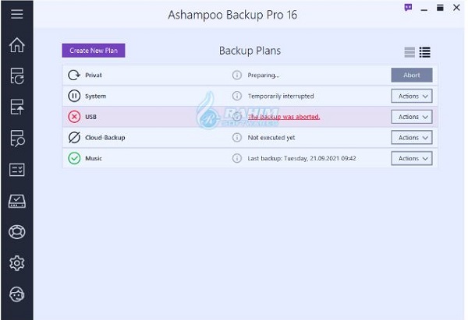Image resolution: width=468 pixels, height=320 pixels.
Task: Expand Actions dropdown for USB plan
Action: click(411, 117)
